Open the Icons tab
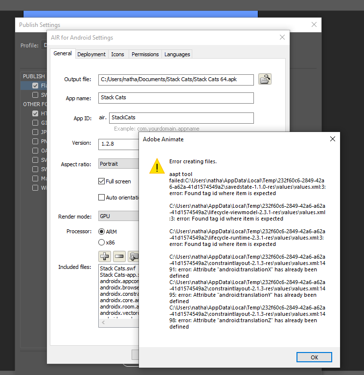This screenshot has height=375, width=364. click(x=117, y=54)
